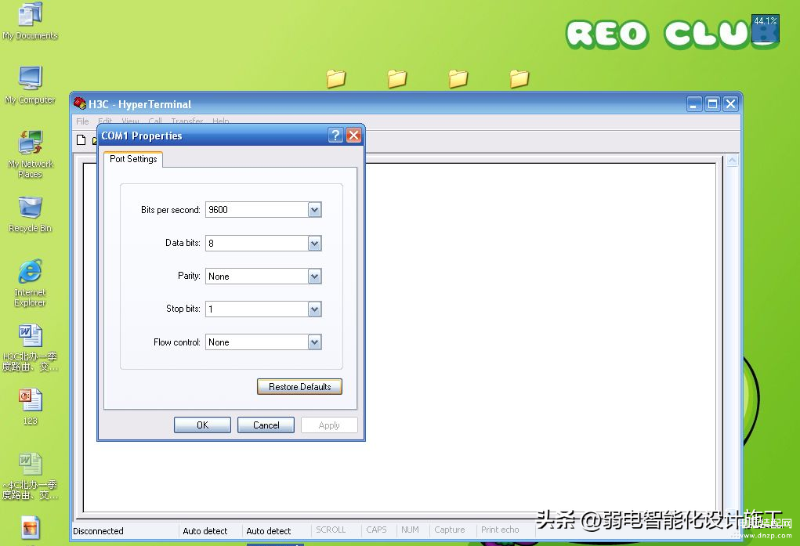Close the COM1 Properties dialog
Viewport: 800px width, 546px height.
tap(353, 136)
